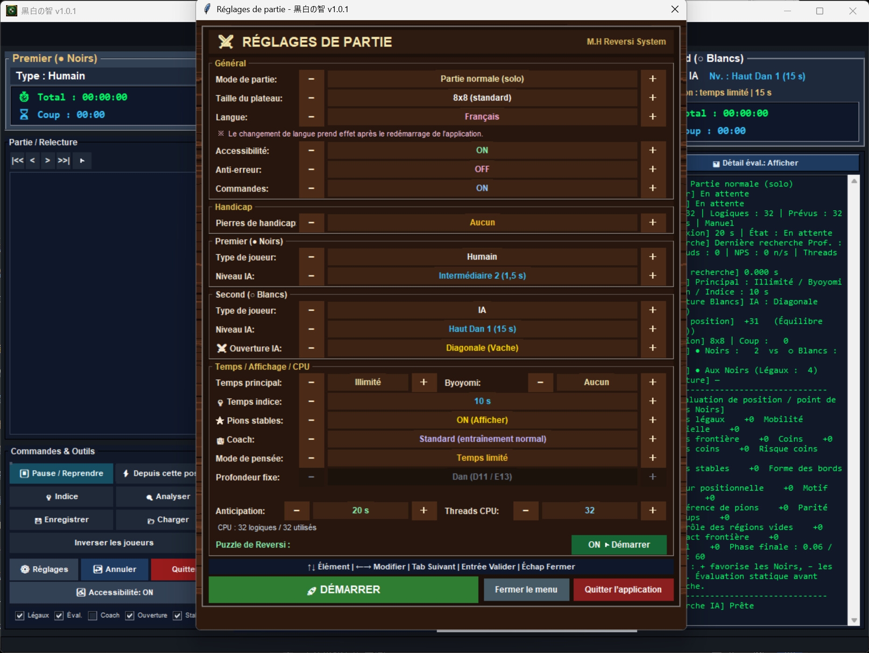Jump to last move in replay controls
Viewport: 869px width, 653px height.
pos(64,161)
